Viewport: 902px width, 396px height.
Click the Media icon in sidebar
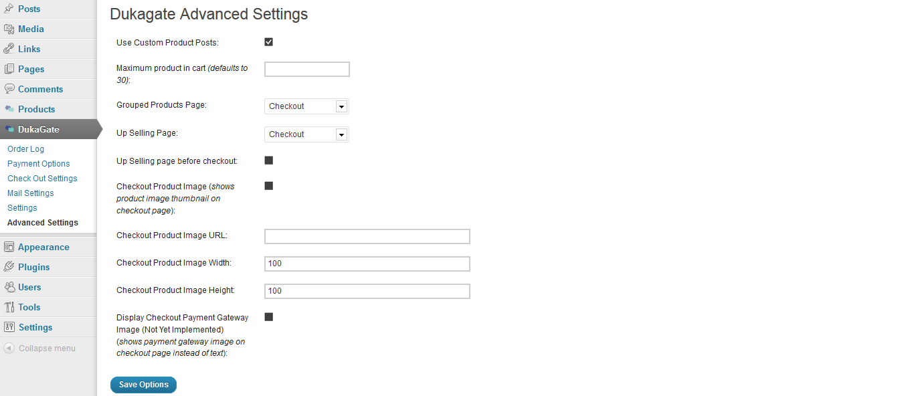coord(9,29)
